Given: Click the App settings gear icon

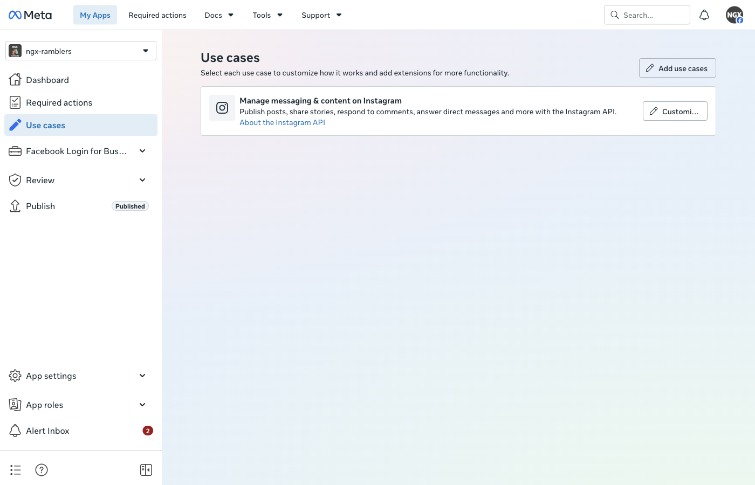Looking at the screenshot, I should [x=15, y=376].
